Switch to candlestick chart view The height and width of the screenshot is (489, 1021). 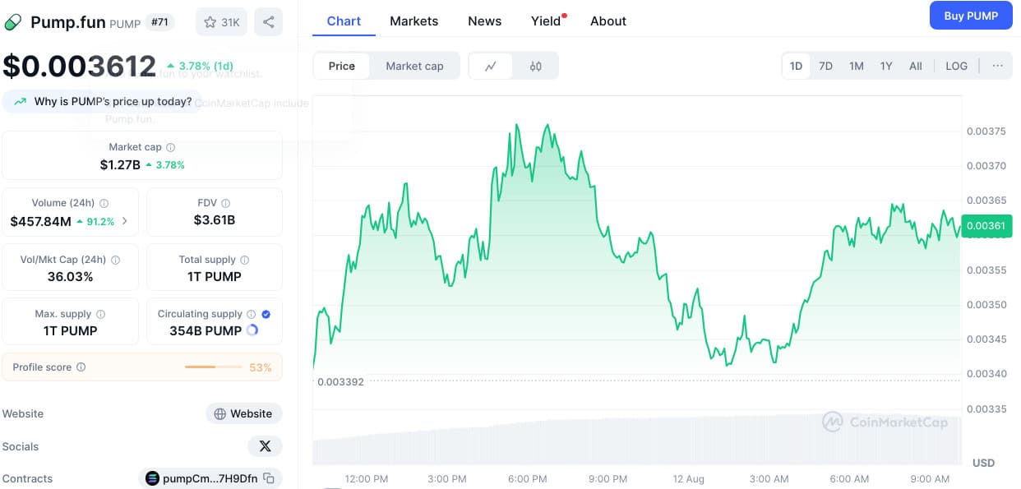click(x=536, y=66)
